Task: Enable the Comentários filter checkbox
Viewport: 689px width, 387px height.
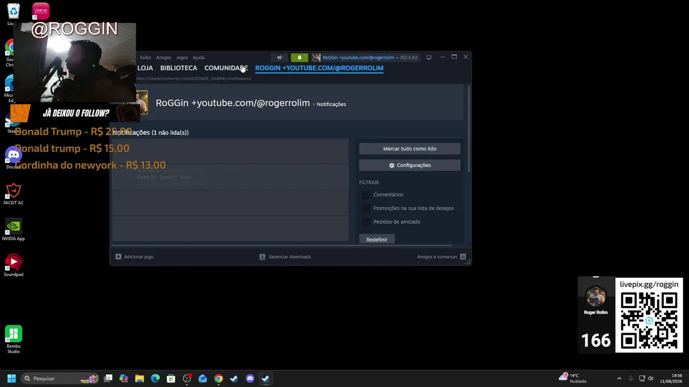Action: pos(367,195)
